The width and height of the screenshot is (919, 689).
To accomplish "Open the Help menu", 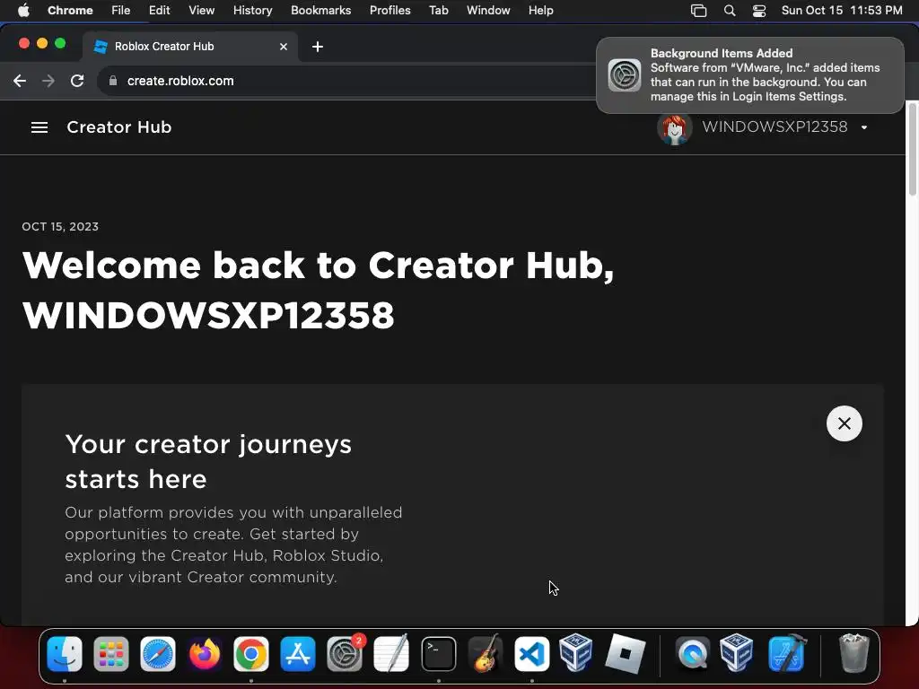I will pos(540,11).
